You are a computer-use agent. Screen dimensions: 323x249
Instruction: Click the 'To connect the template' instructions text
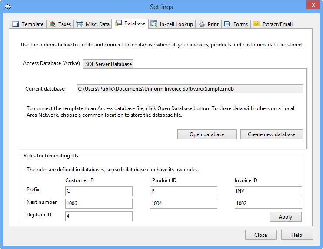tap(160, 111)
